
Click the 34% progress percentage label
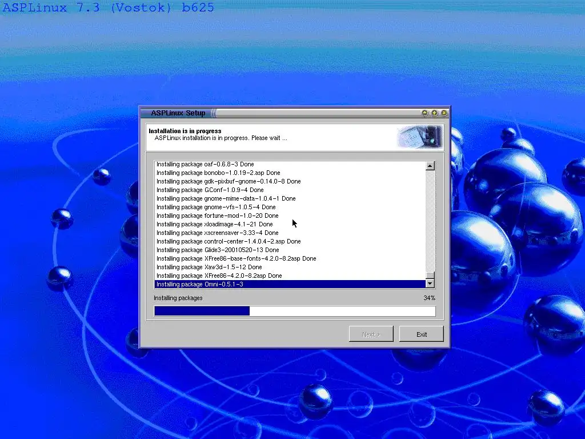tap(429, 298)
